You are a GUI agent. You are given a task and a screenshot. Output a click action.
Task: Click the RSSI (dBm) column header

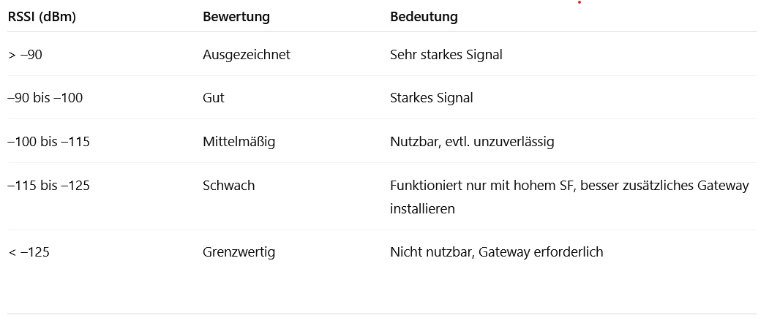(42, 17)
